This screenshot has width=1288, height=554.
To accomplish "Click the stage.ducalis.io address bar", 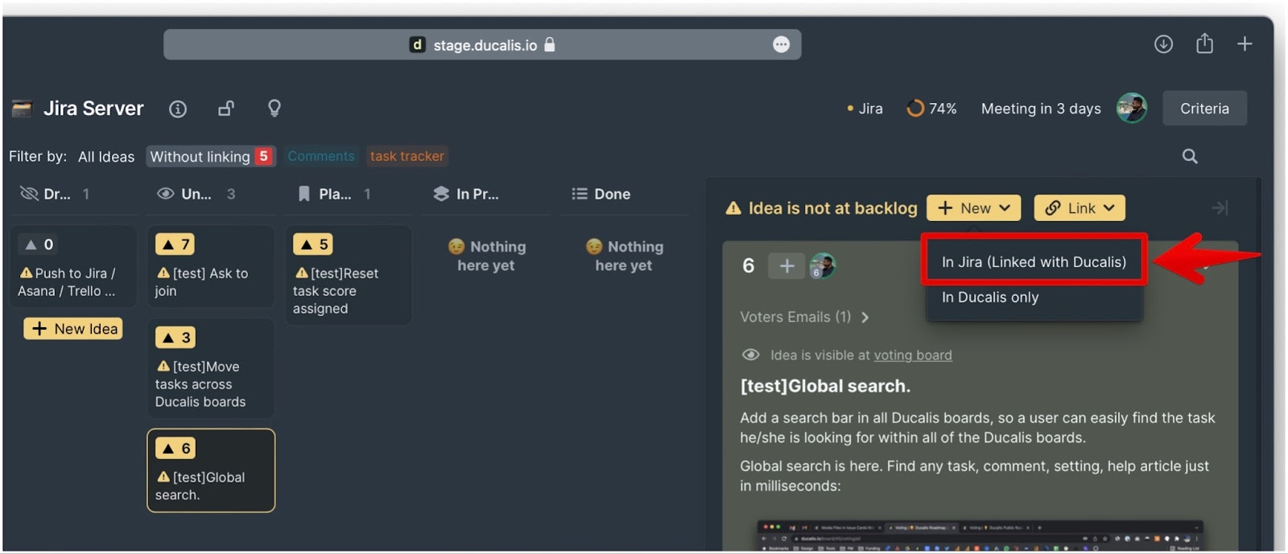I will (x=482, y=45).
